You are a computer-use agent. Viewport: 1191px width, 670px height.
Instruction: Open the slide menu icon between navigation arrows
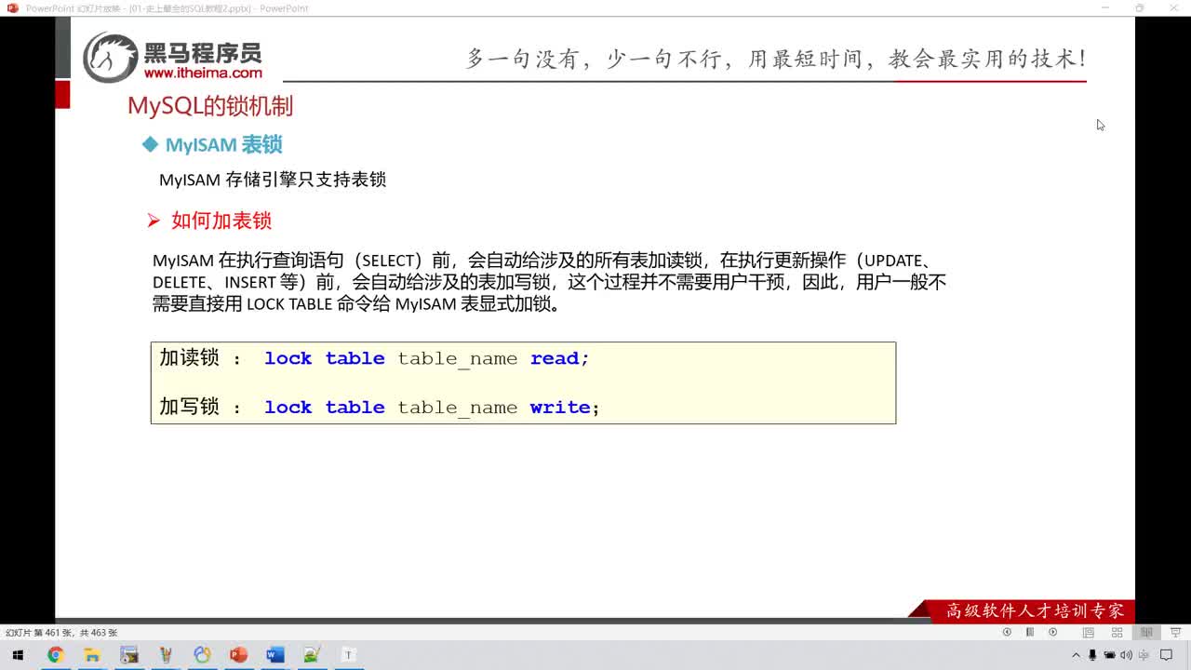click(1030, 632)
